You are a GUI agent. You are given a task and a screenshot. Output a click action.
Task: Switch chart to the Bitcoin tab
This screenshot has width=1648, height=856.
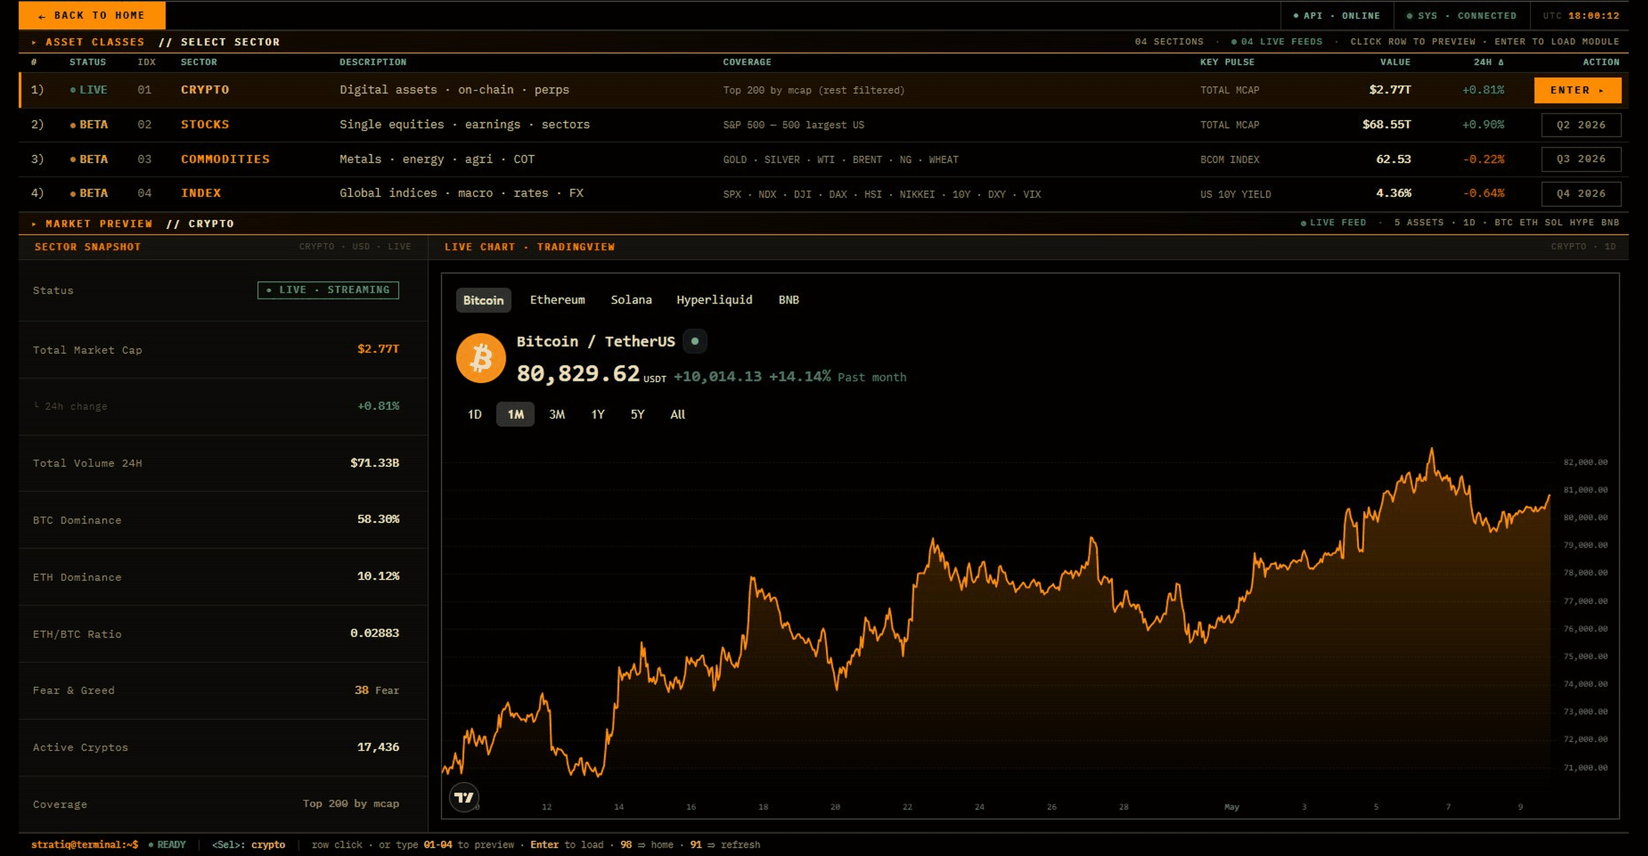[x=483, y=300]
